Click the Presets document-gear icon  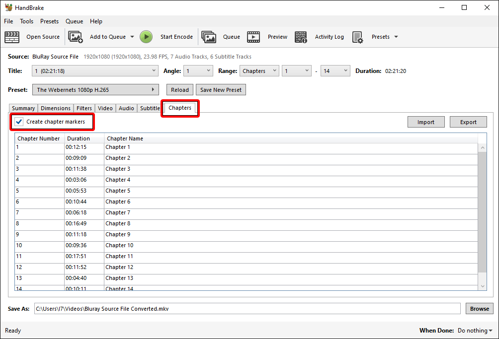(358, 37)
